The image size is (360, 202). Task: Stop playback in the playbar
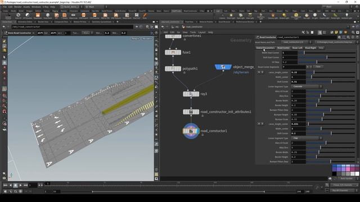coord(15,185)
